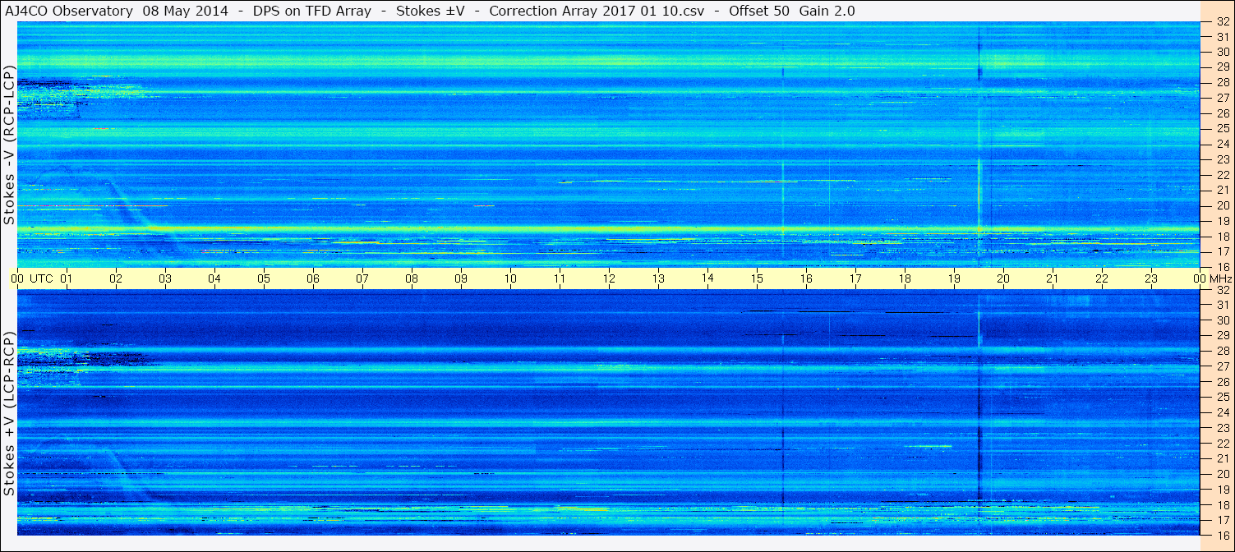
Task: Click the 12 hour mark on time axis
Action: tap(609, 278)
